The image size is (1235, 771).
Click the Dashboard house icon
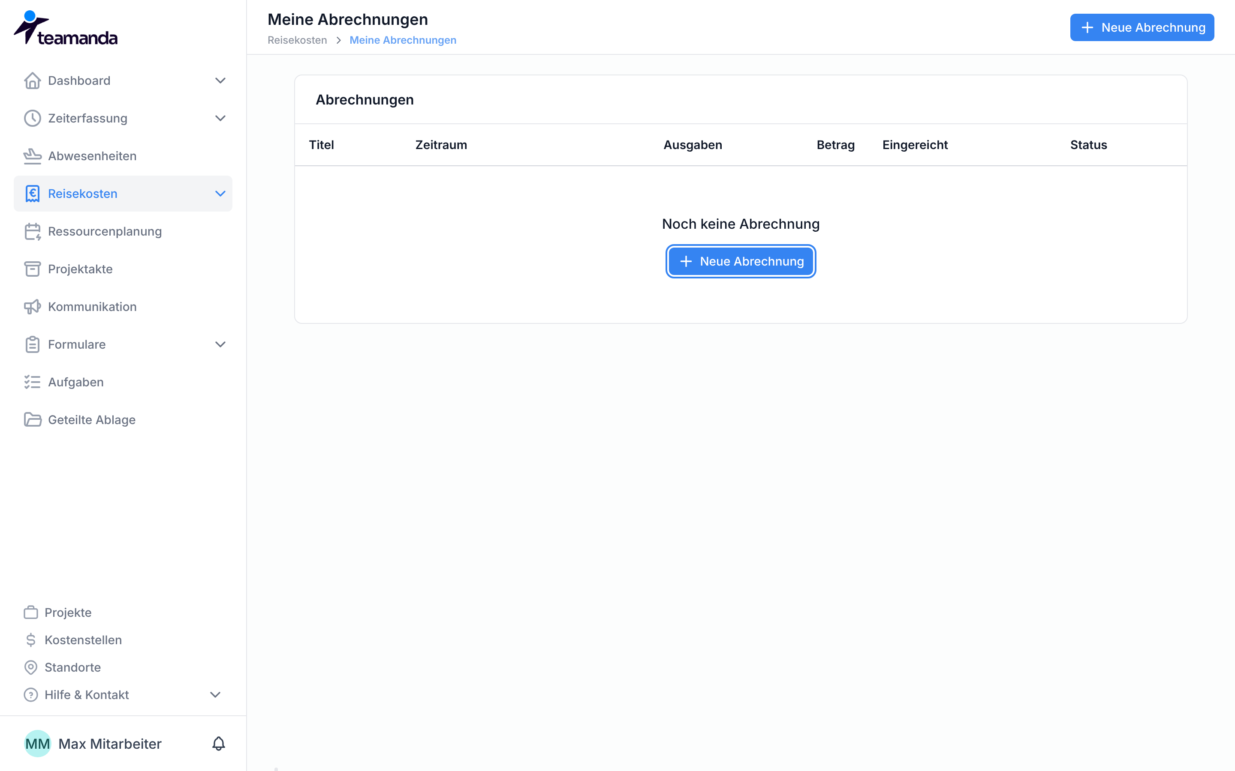click(32, 81)
